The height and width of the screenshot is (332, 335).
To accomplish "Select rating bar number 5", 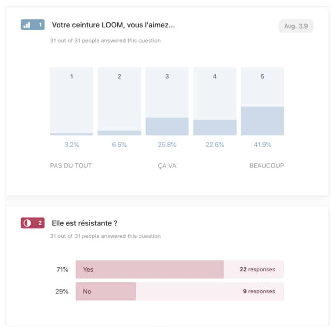I will pos(263,101).
